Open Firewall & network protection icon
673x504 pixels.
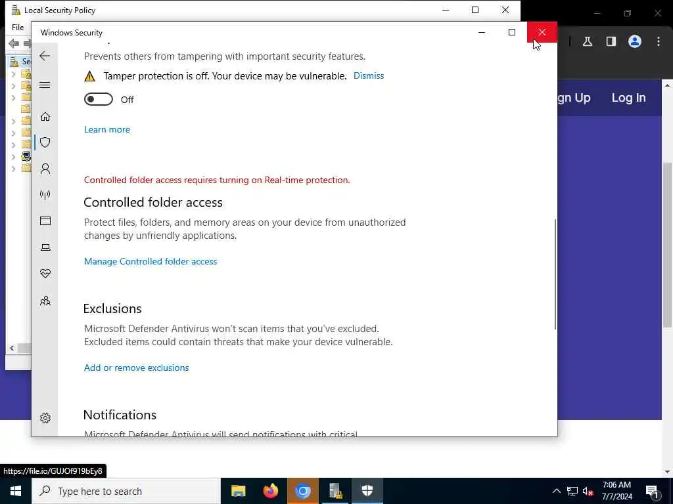click(x=45, y=195)
